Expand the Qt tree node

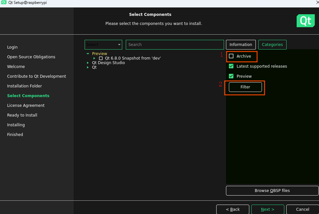[88, 67]
